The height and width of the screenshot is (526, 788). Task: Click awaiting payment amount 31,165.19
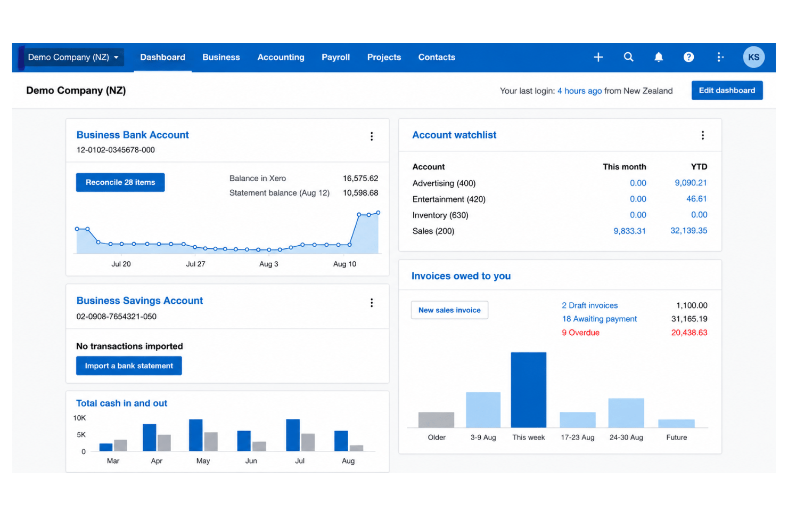[x=689, y=319]
